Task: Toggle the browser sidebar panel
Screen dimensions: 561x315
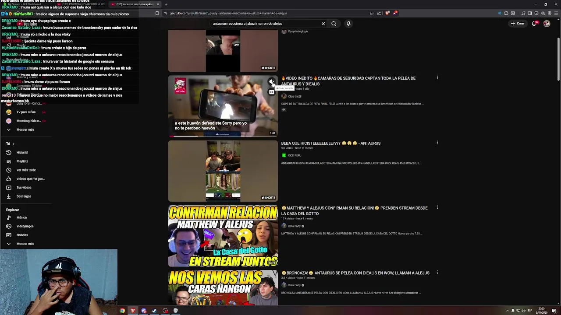Action: [x=529, y=13]
